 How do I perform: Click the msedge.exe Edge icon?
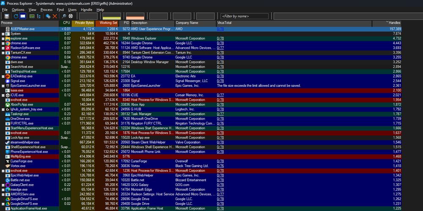pyautogui.click(x=8, y=190)
